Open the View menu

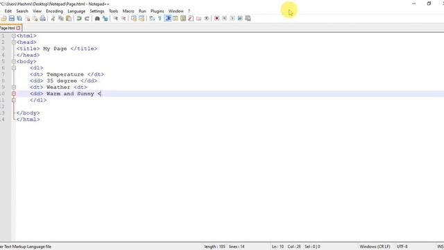click(37, 11)
